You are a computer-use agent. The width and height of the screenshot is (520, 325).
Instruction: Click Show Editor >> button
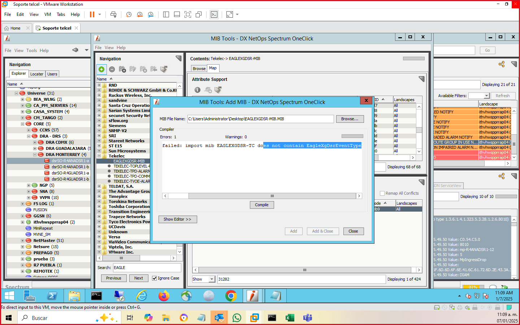tap(177, 219)
